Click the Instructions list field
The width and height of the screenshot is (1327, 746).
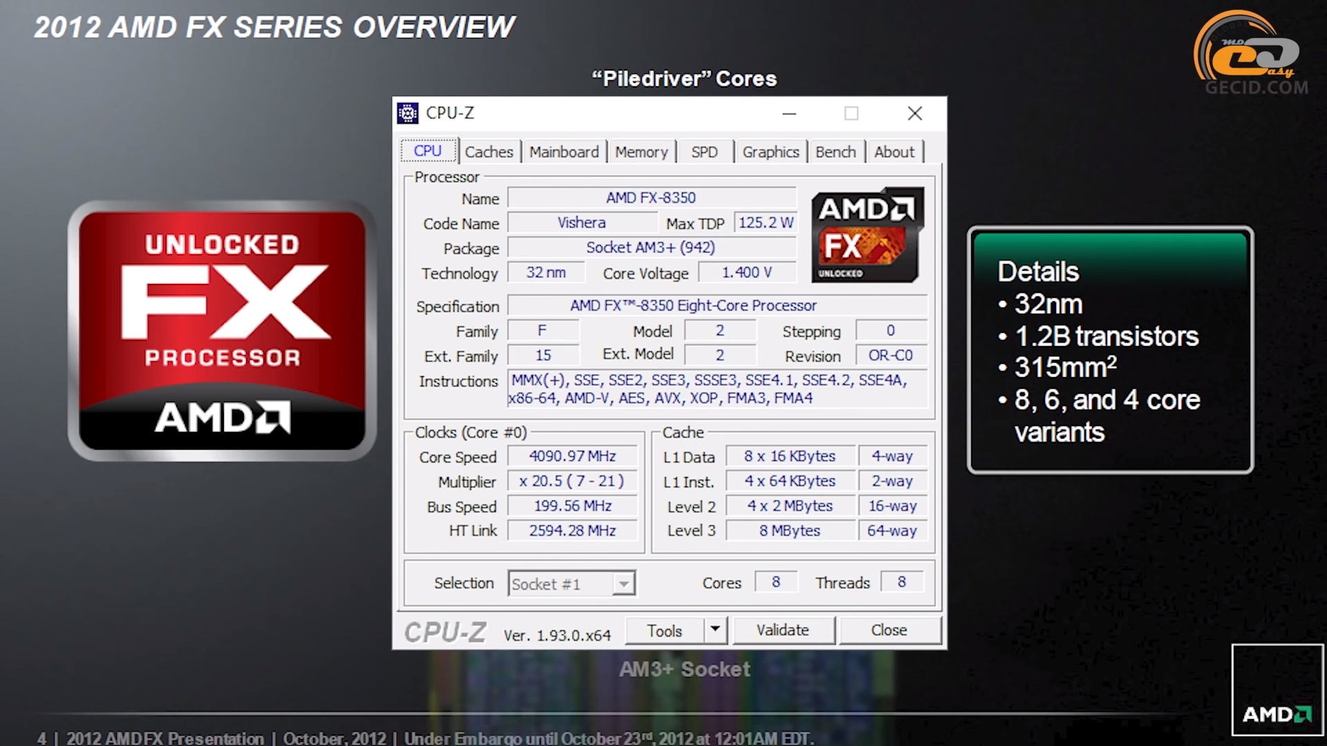coord(717,389)
